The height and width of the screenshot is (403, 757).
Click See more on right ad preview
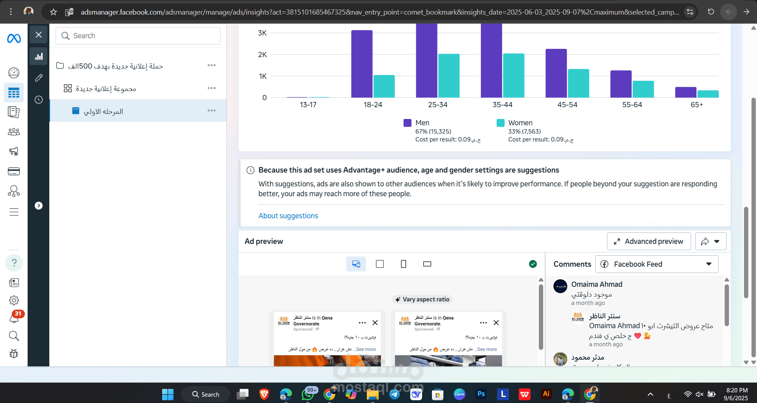(487, 349)
